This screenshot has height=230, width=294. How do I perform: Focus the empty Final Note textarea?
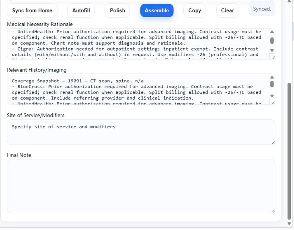(x=141, y=186)
